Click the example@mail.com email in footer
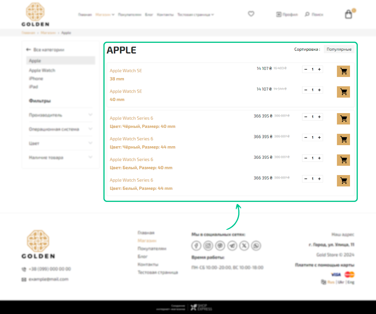Screen dimensions: 376x314 coord(48,279)
